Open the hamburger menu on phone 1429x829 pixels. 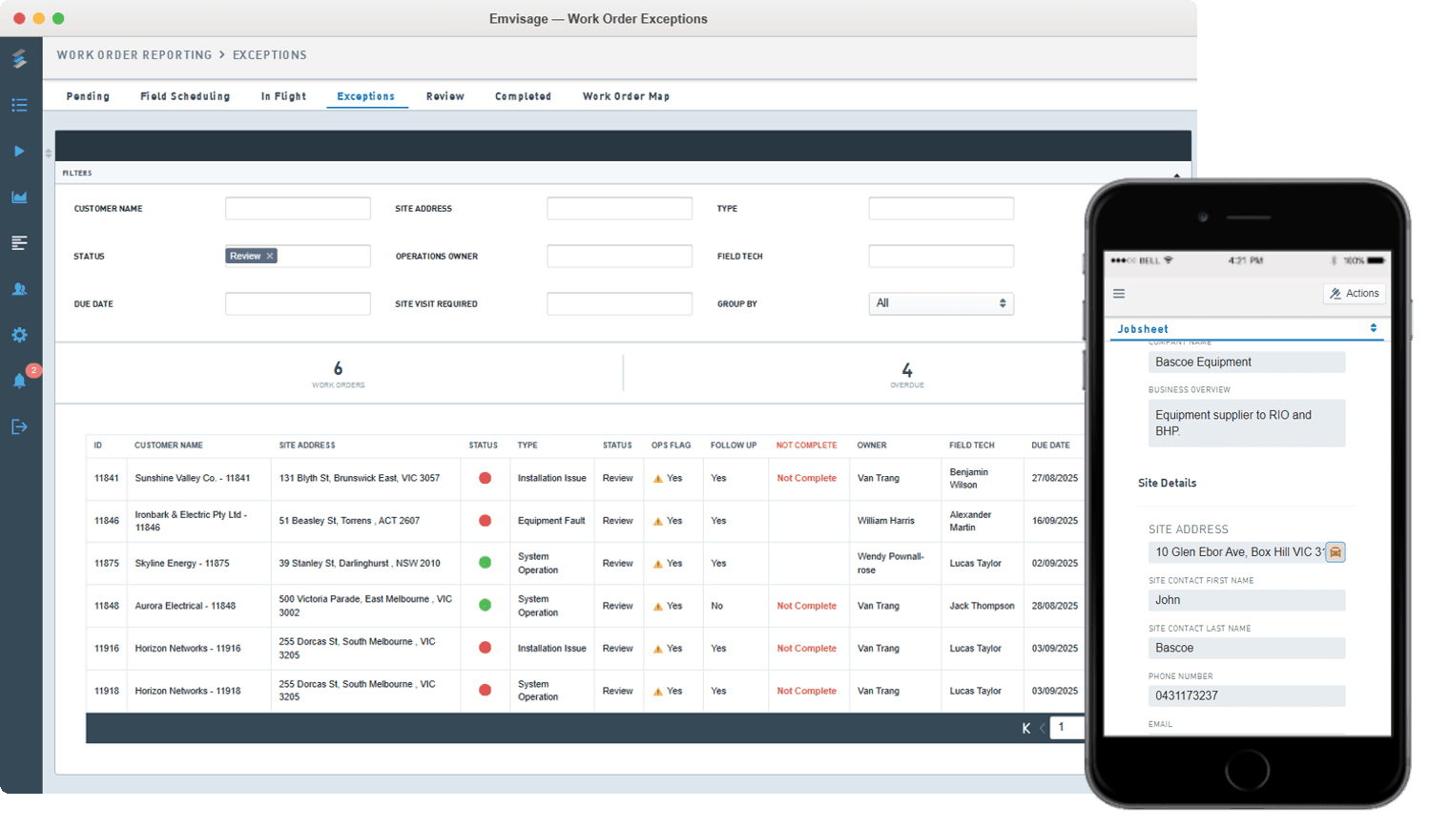tap(1119, 294)
